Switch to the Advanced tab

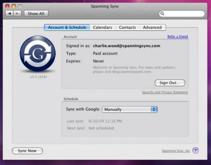152,27
